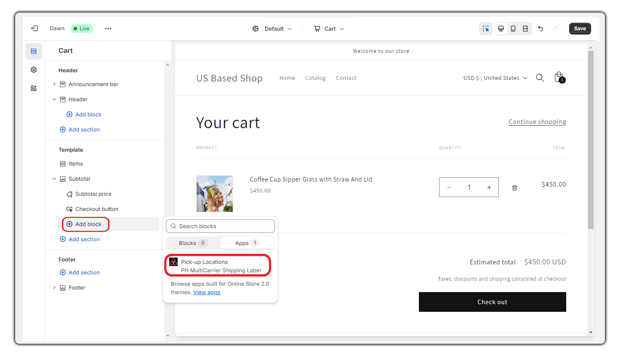This screenshot has height=353, width=618.
Task: Select the Checkout button block
Action: pyautogui.click(x=108, y=209)
